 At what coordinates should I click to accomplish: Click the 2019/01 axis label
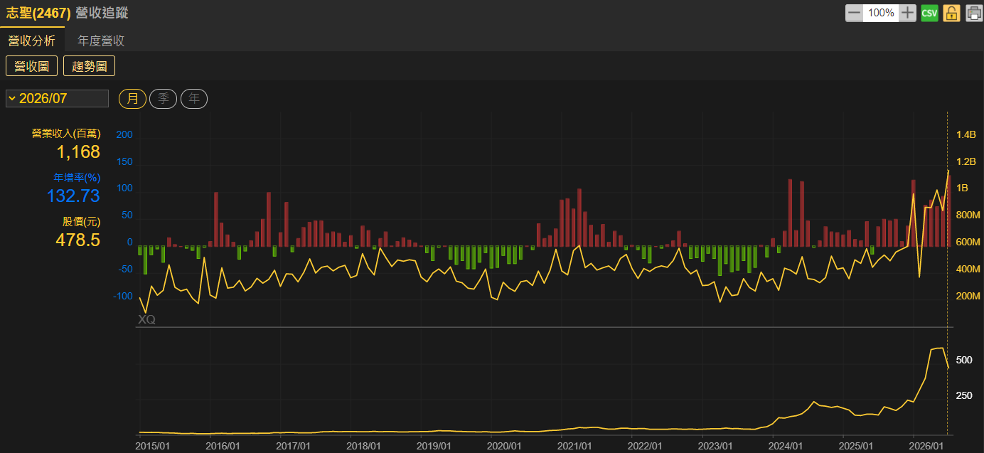pyautogui.click(x=434, y=445)
